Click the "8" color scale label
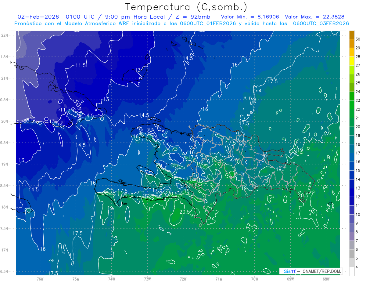The height and width of the screenshot is (283, 366). [x=357, y=232]
